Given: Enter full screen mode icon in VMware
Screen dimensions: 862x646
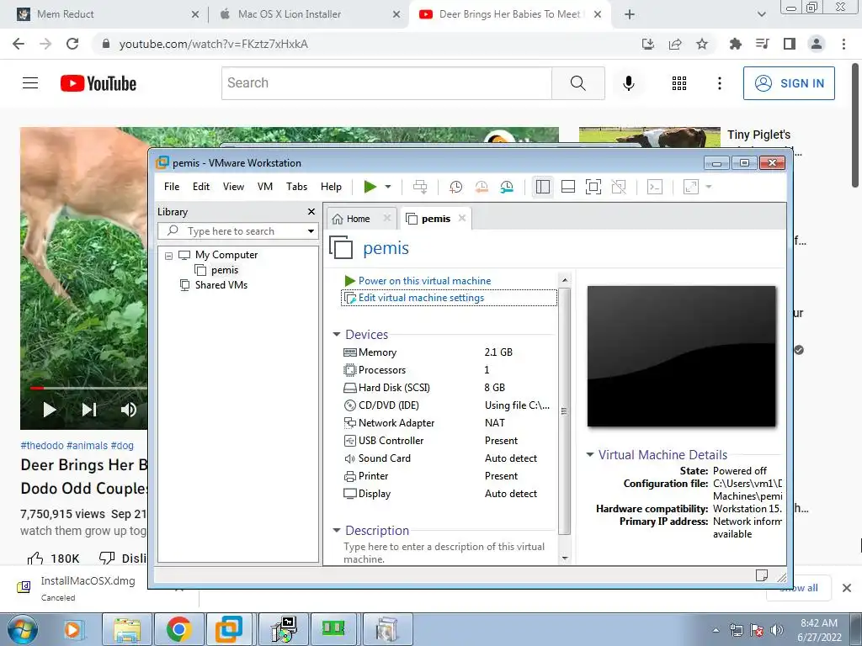Looking at the screenshot, I should (593, 187).
